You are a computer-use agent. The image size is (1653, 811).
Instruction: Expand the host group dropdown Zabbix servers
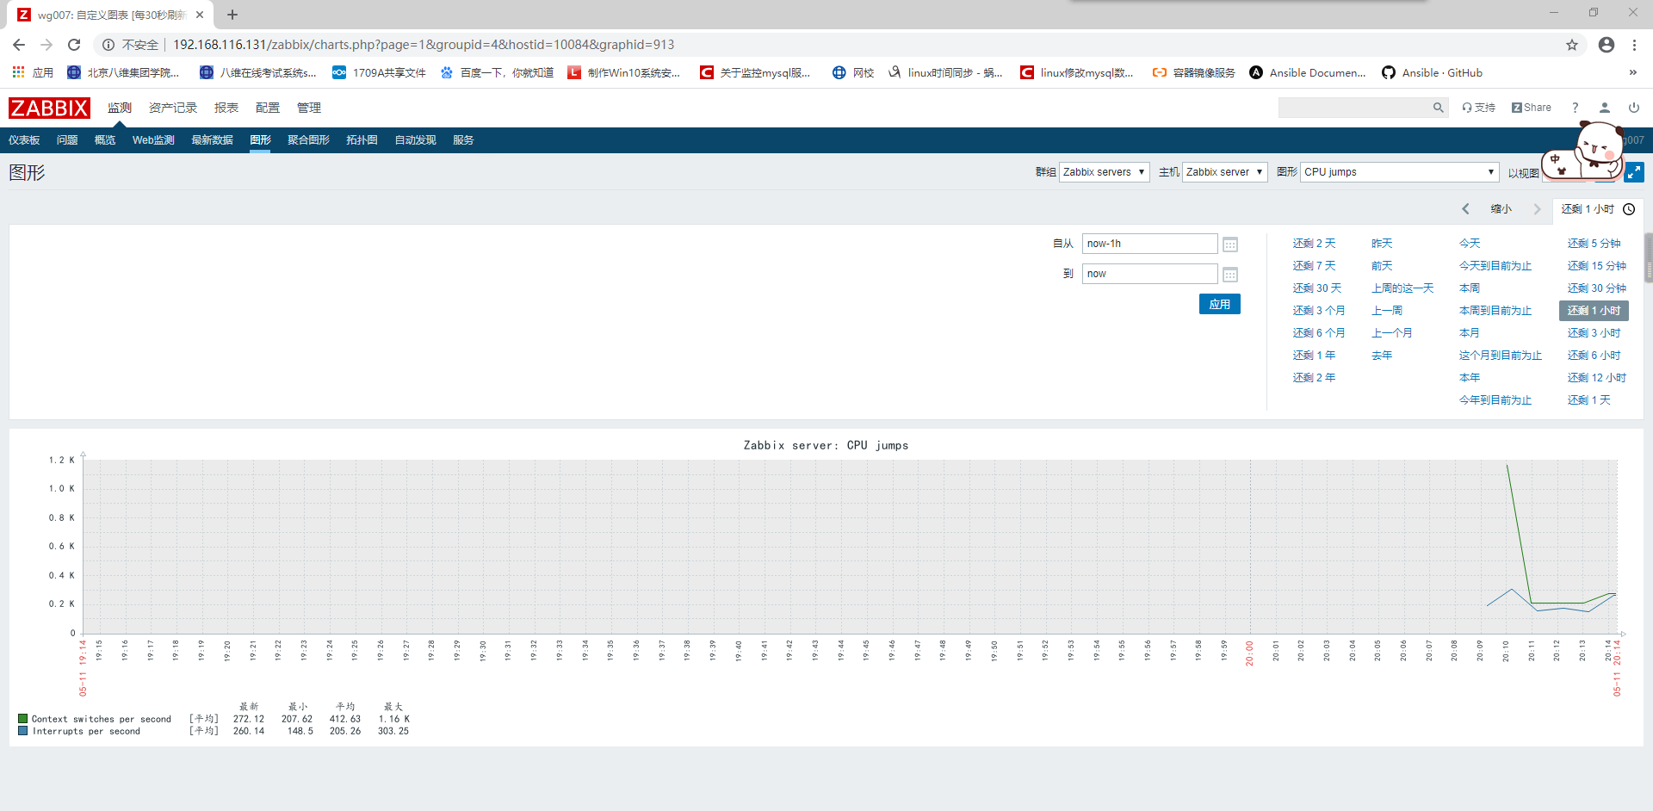pos(1105,172)
